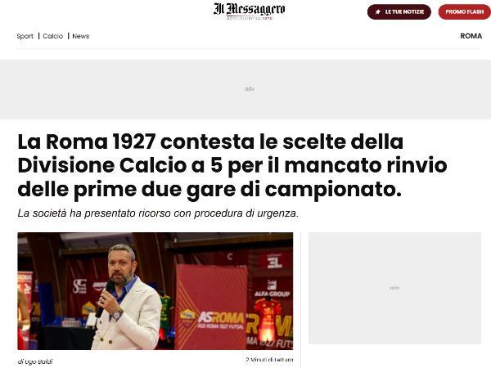The image size is (491, 368).
Task: Click the ASROMA text on the red banner
Action: (x=221, y=318)
